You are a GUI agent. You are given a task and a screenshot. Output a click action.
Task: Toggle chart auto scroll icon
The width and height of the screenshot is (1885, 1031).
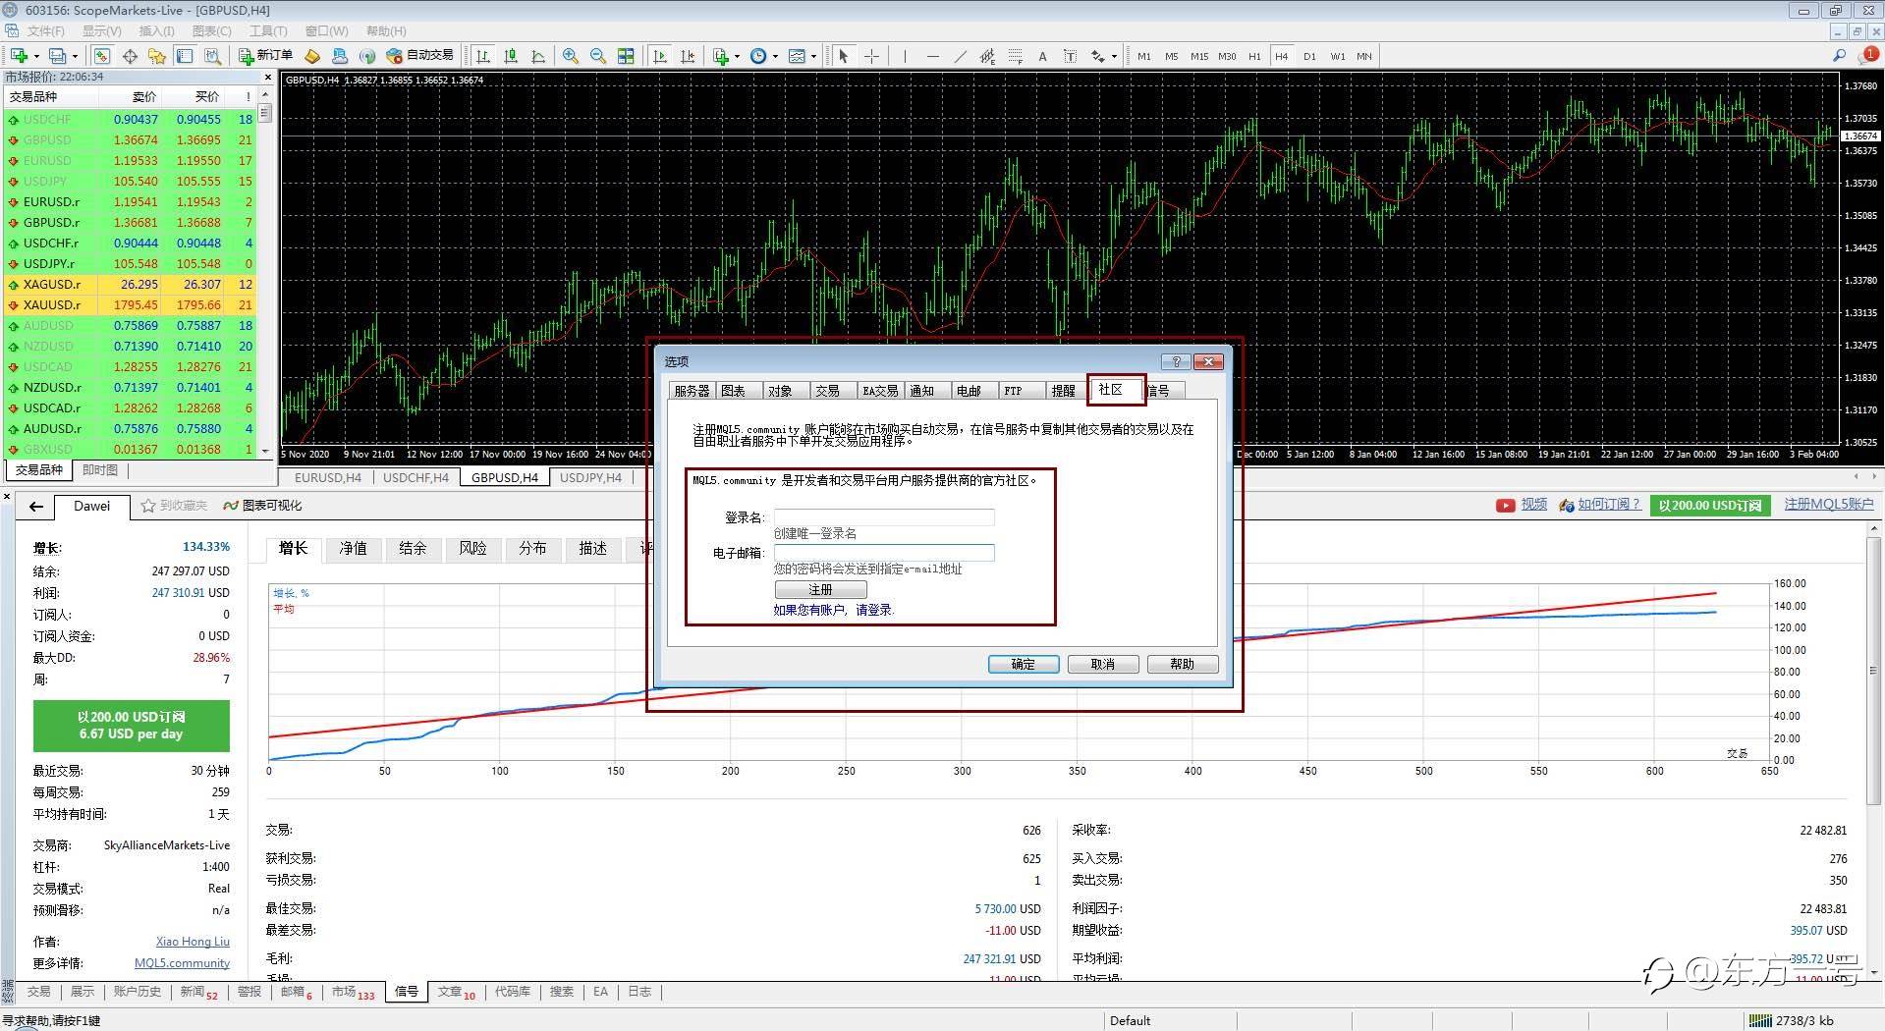tap(660, 56)
